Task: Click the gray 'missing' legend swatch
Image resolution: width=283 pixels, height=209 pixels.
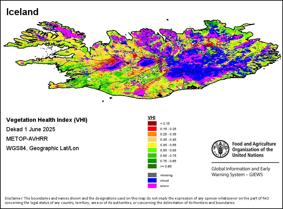Action: [x=152, y=175]
